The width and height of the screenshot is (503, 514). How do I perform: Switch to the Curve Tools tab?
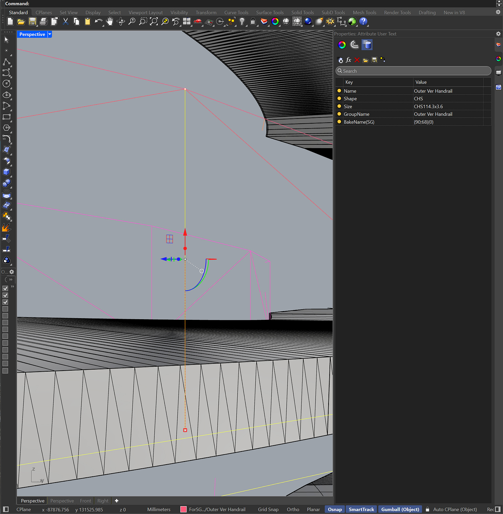coord(236,12)
